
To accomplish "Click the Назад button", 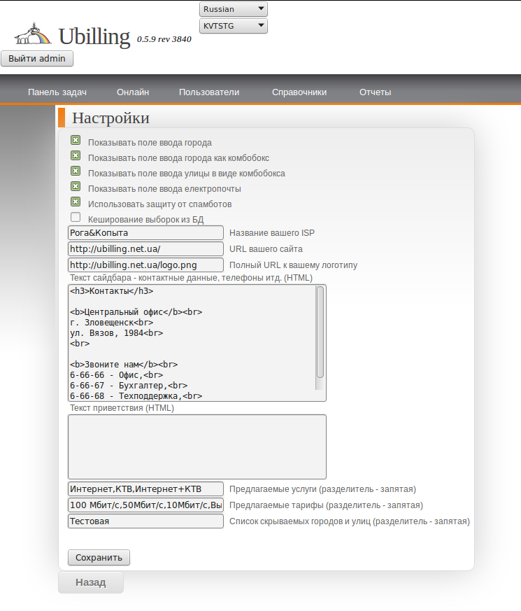I will coord(91,582).
